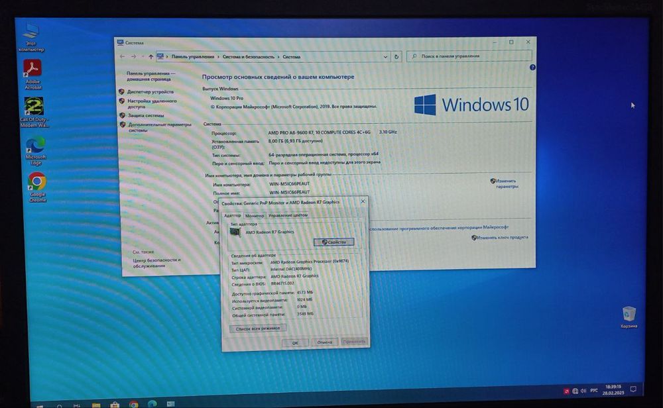
Task: Switch to the Адаптер tab
Action: [x=232, y=215]
